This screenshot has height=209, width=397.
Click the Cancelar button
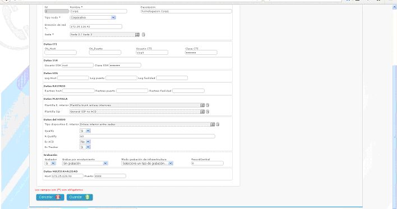click(50, 197)
